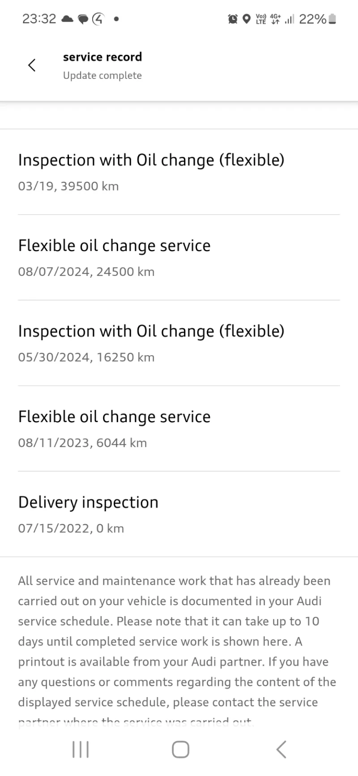Select the Delivery inspection record

(x=88, y=514)
